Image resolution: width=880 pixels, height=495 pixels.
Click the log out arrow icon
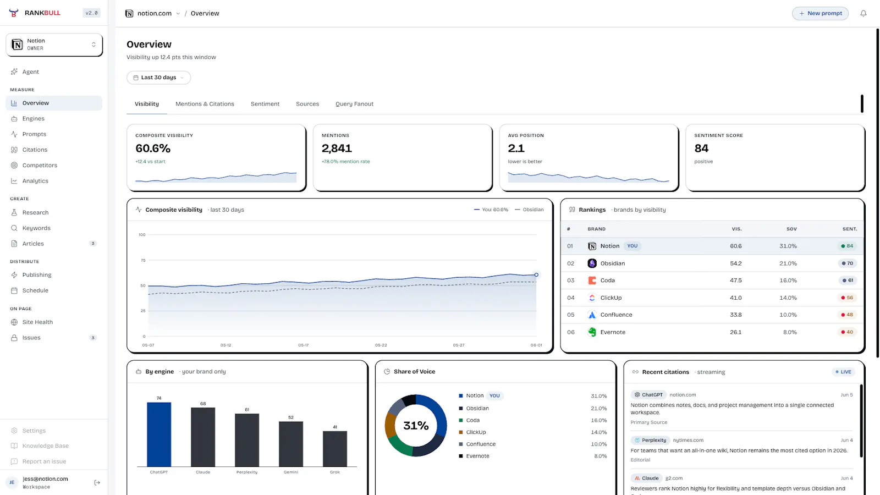click(97, 483)
